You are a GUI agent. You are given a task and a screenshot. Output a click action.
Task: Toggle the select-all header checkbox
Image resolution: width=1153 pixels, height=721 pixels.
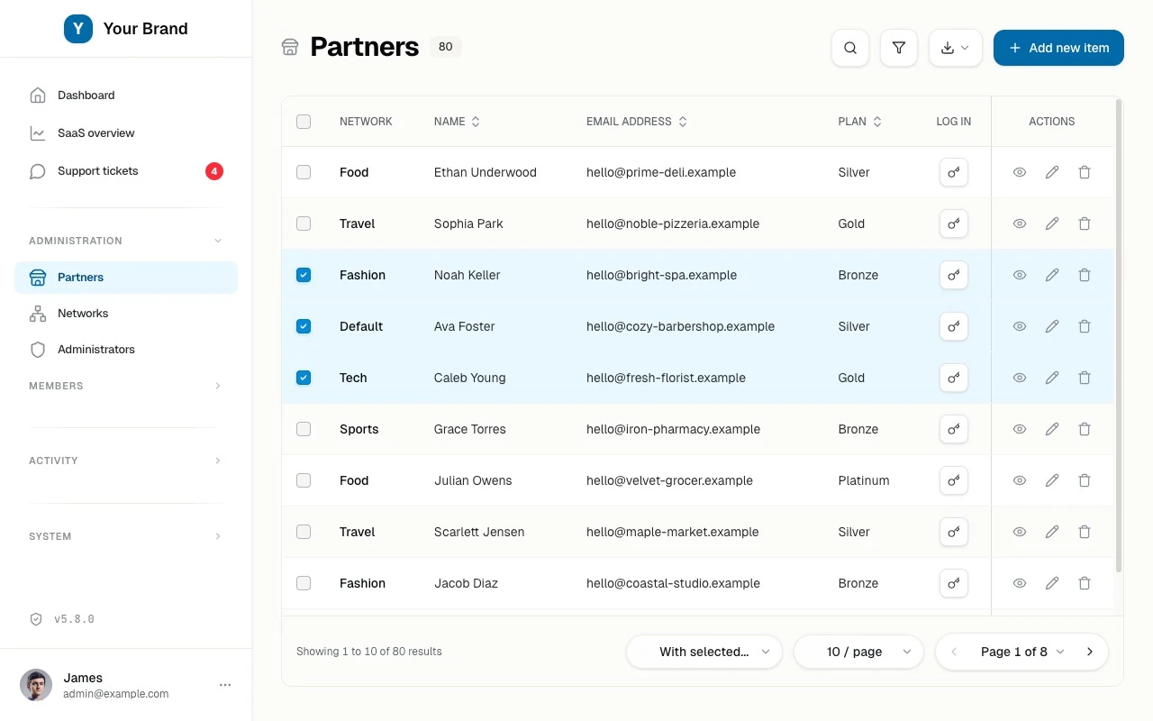304,122
